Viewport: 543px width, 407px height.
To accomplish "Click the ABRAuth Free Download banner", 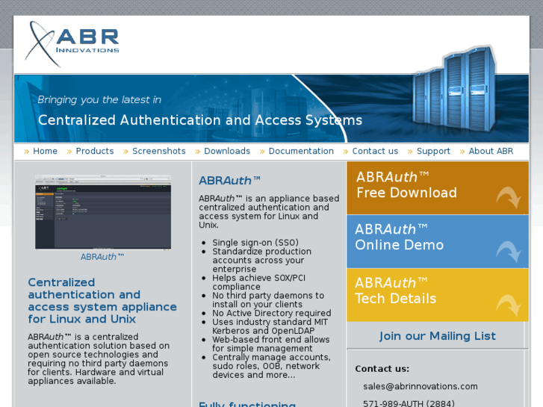I will pos(438,187).
